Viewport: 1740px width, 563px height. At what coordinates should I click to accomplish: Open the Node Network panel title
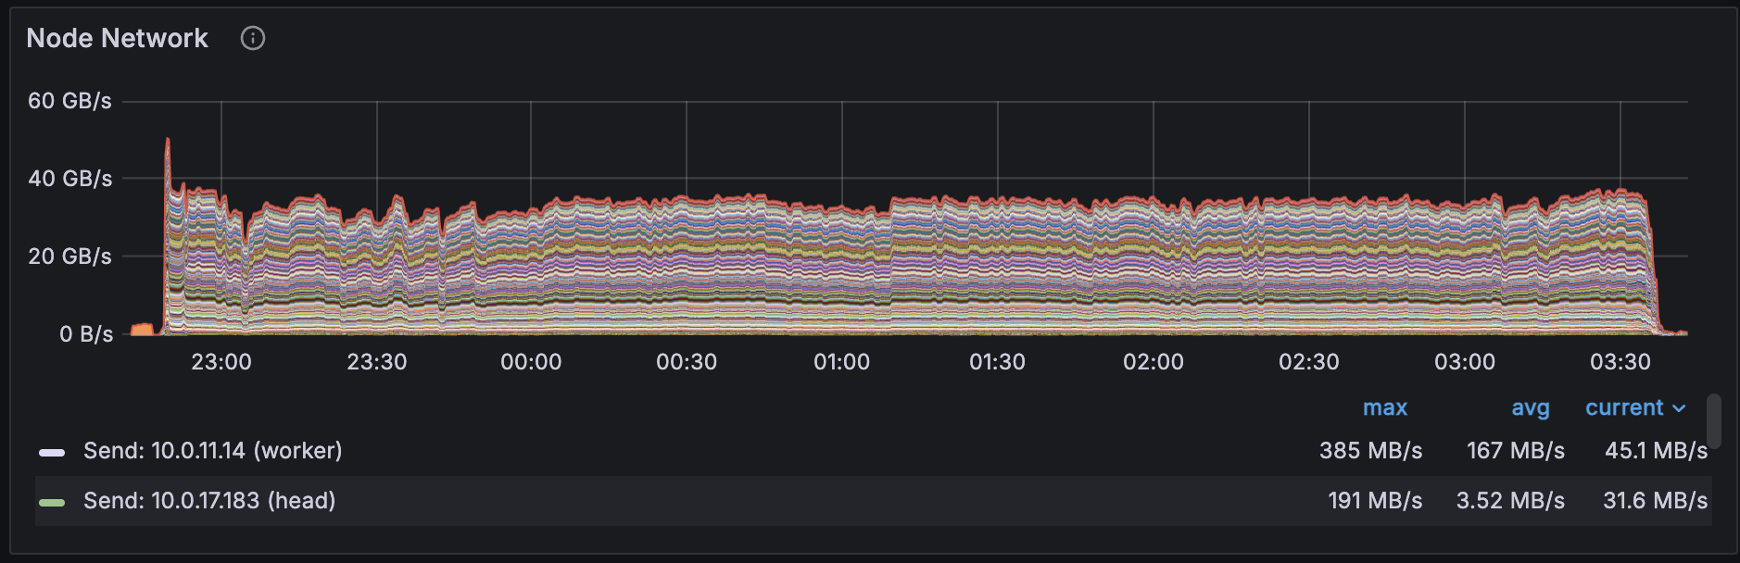click(x=118, y=38)
